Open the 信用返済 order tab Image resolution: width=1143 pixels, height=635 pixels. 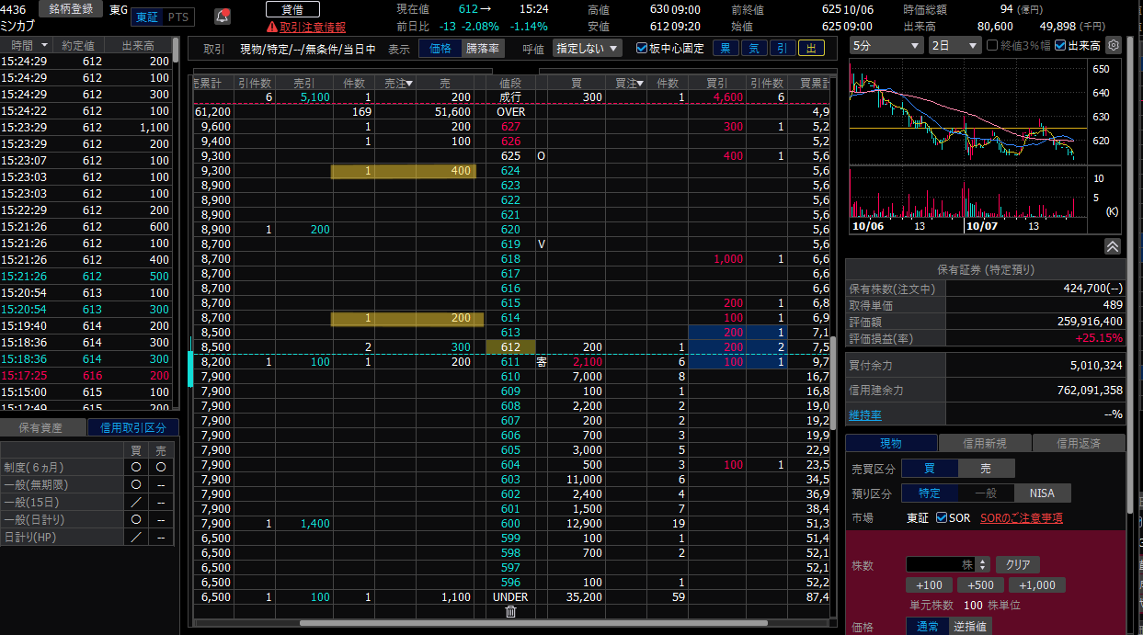tap(1079, 443)
